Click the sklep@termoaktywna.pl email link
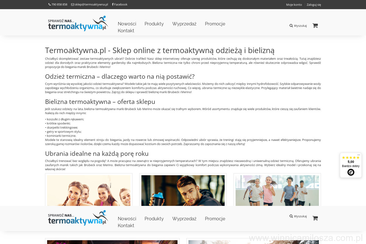Screen dimensions: 366x244 tap(90, 5)
